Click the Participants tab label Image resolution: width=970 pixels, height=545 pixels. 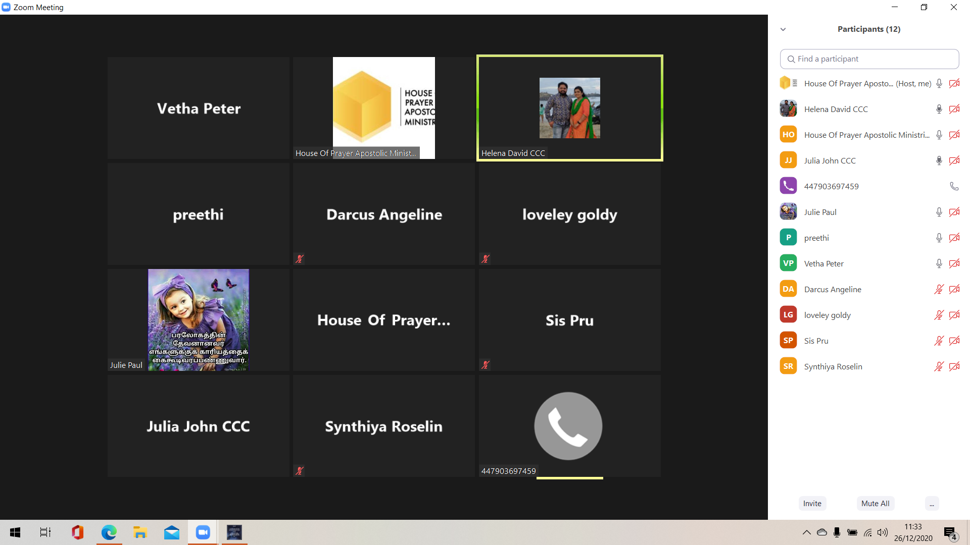click(869, 29)
